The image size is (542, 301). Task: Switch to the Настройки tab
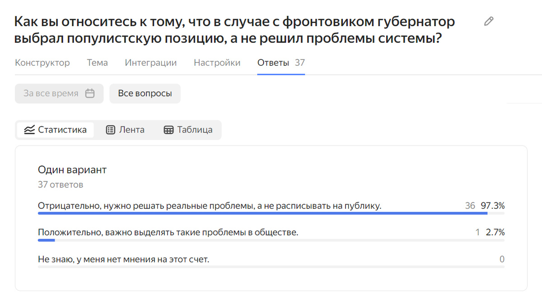[x=217, y=63]
